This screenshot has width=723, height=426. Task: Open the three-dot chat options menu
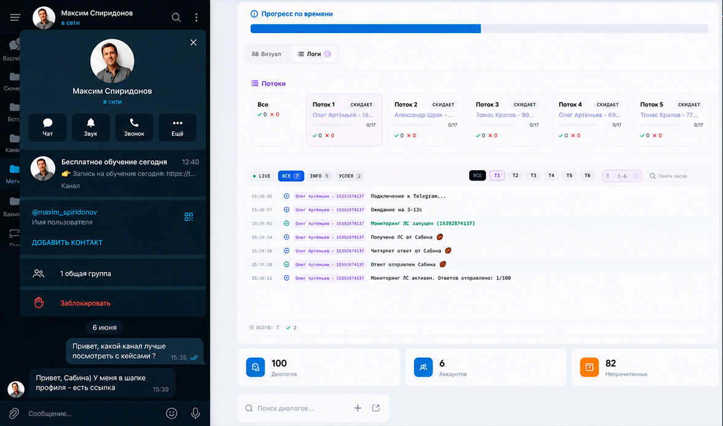(x=197, y=18)
